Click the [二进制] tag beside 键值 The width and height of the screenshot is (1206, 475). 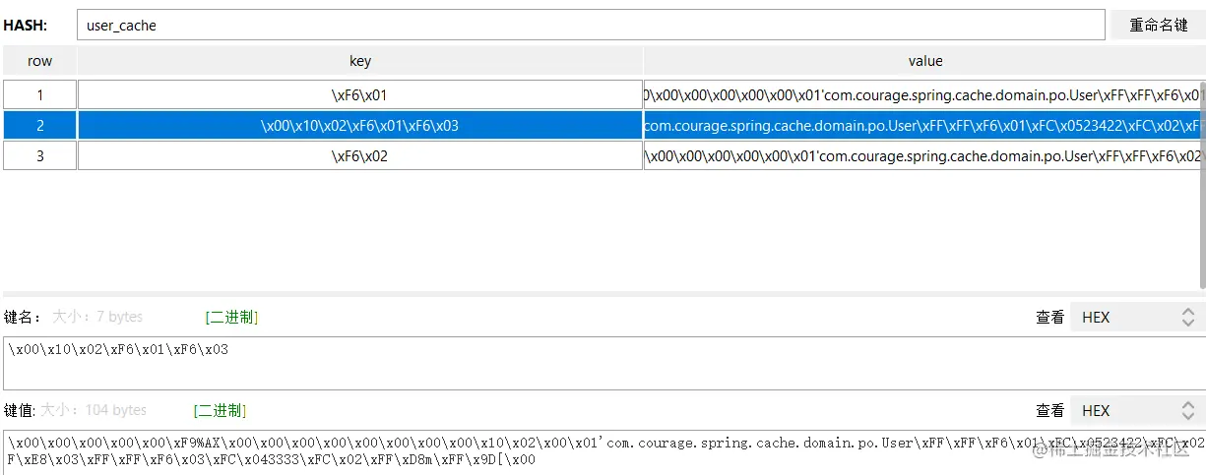[x=220, y=410]
